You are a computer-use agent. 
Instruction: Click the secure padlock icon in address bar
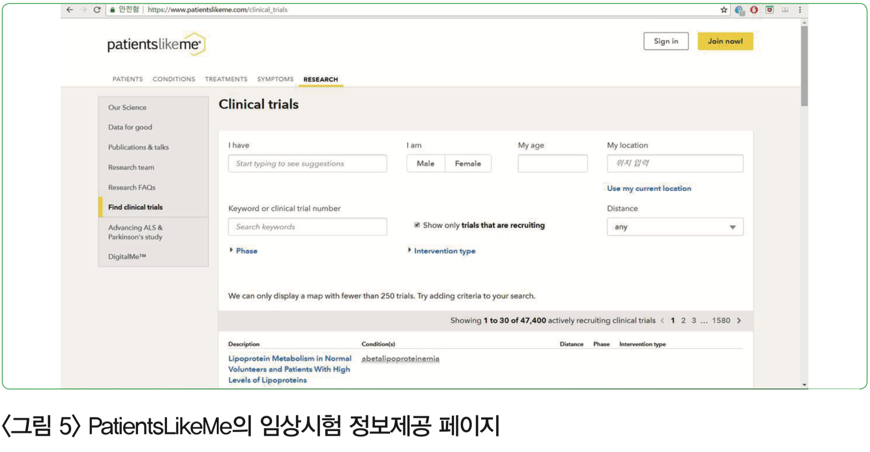(113, 10)
